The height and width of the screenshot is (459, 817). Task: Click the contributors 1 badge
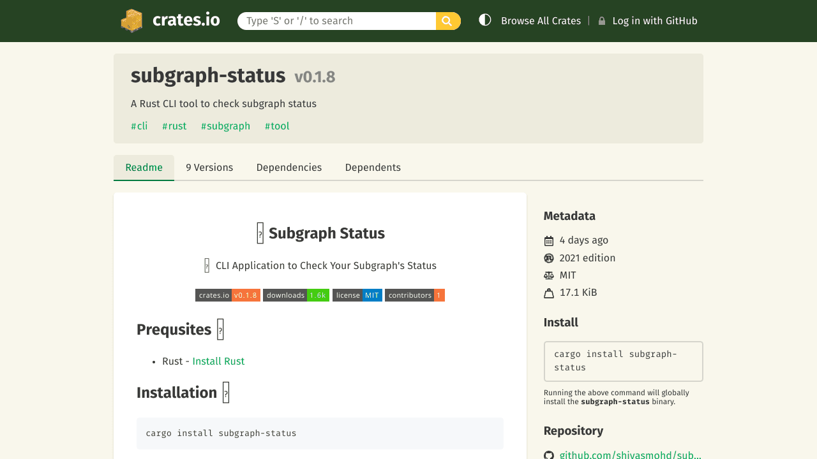[415, 295]
